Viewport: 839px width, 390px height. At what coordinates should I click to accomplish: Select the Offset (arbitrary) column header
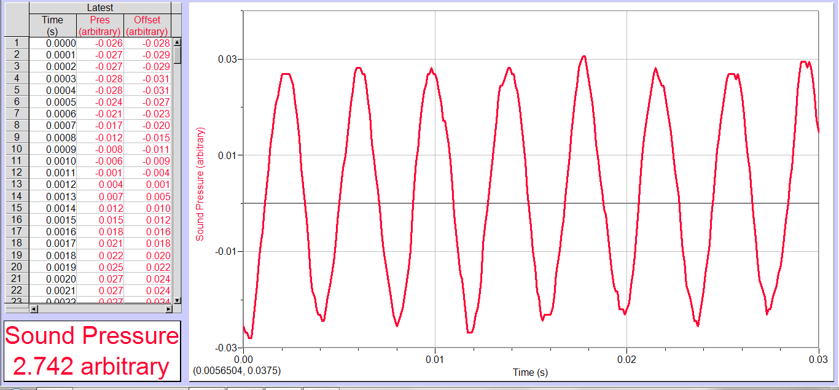coord(147,25)
